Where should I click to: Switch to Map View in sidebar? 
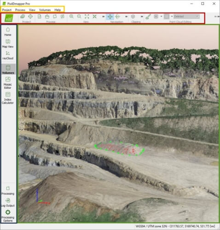8,44
